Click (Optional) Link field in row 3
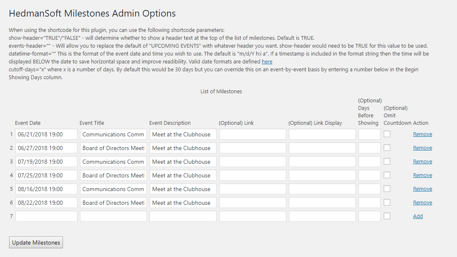The image size is (457, 257). point(253,162)
